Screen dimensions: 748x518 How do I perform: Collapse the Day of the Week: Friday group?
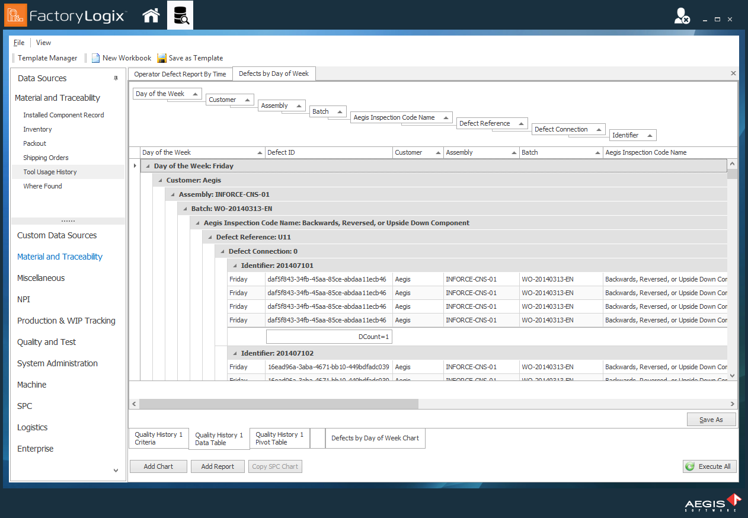148,167
